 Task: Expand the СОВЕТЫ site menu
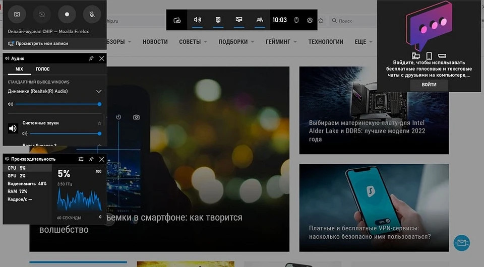point(193,42)
